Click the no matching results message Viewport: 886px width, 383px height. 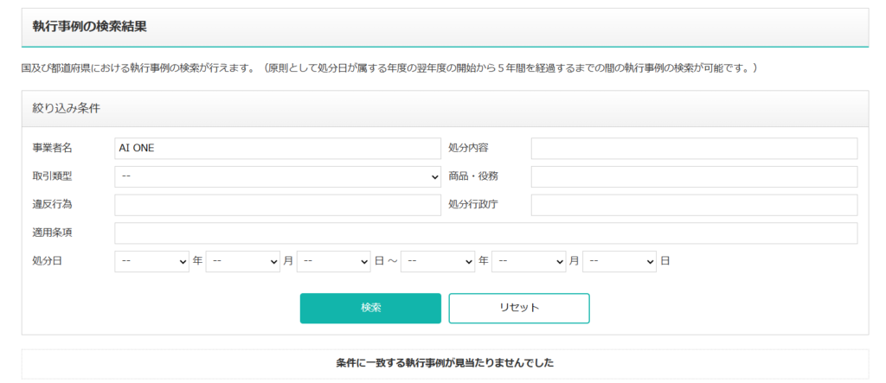pos(445,363)
